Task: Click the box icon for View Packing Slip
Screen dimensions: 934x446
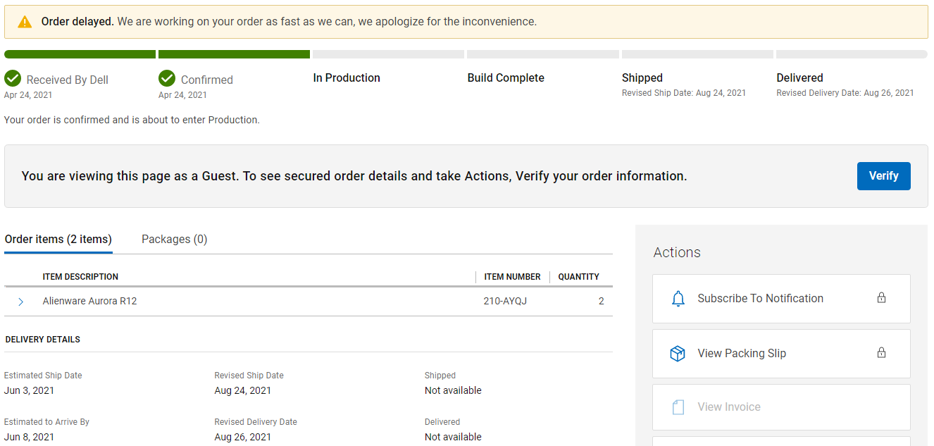Action: 678,354
